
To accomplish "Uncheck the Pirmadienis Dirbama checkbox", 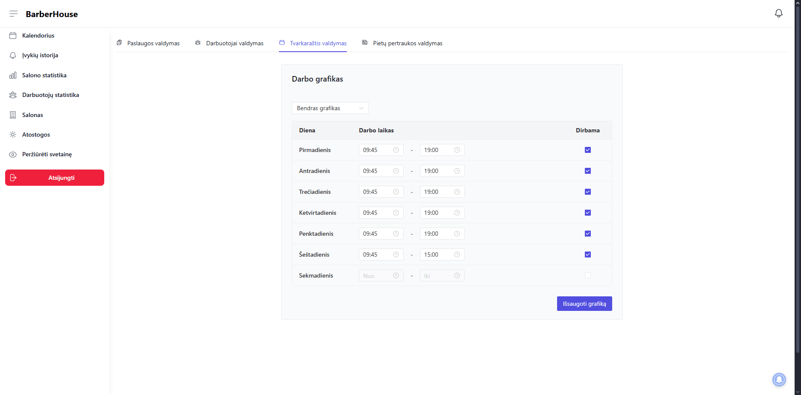I will [587, 150].
